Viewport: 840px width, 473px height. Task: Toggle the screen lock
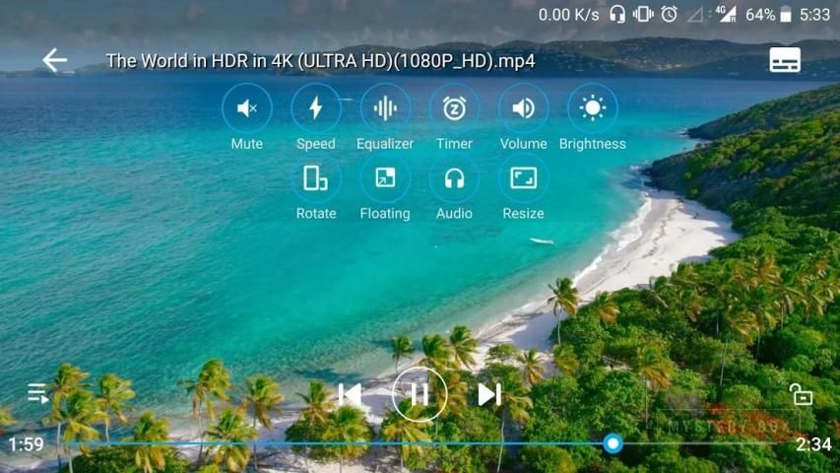(801, 395)
